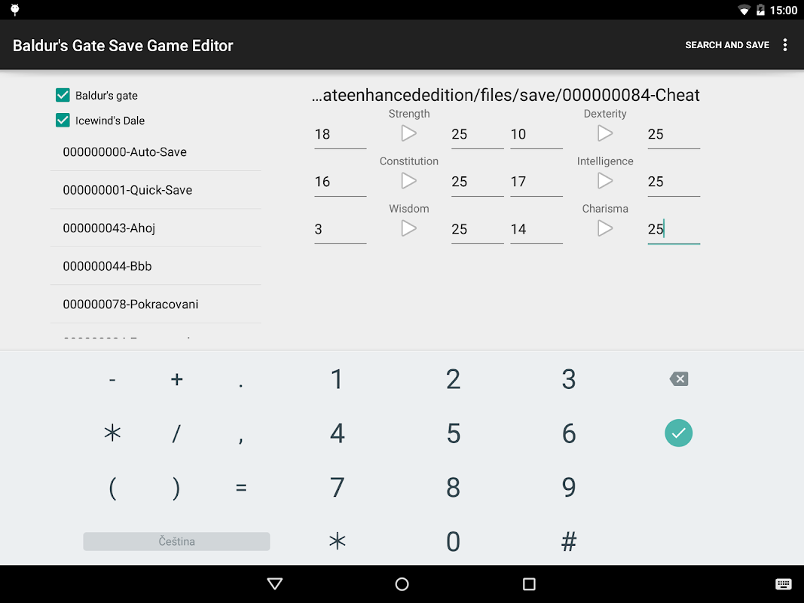The width and height of the screenshot is (804, 603).
Task: Open the Android recent apps button
Action: (x=529, y=584)
